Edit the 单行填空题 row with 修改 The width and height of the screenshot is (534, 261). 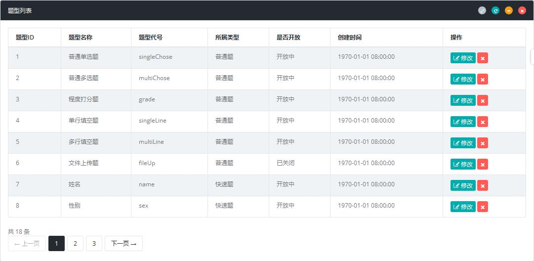click(x=463, y=122)
